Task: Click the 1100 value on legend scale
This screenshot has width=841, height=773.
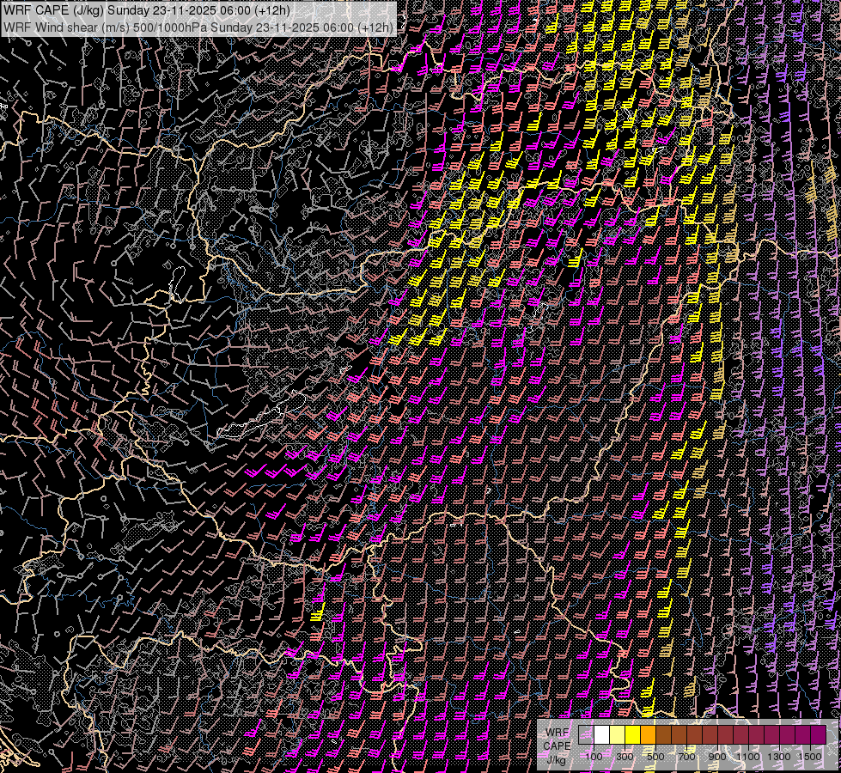Action: 748,757
